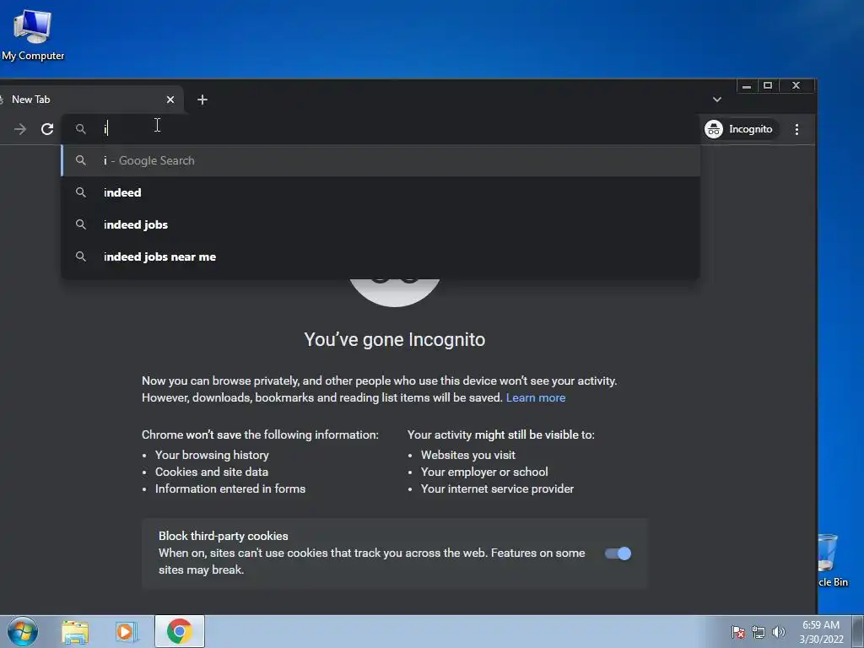Open a new tab with plus button
864x648 pixels.
pyautogui.click(x=202, y=100)
